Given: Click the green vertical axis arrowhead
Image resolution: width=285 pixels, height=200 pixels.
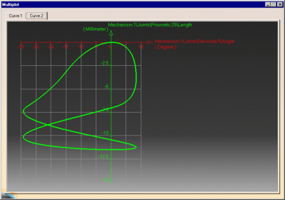Looking at the screenshot, I should 111,33.
